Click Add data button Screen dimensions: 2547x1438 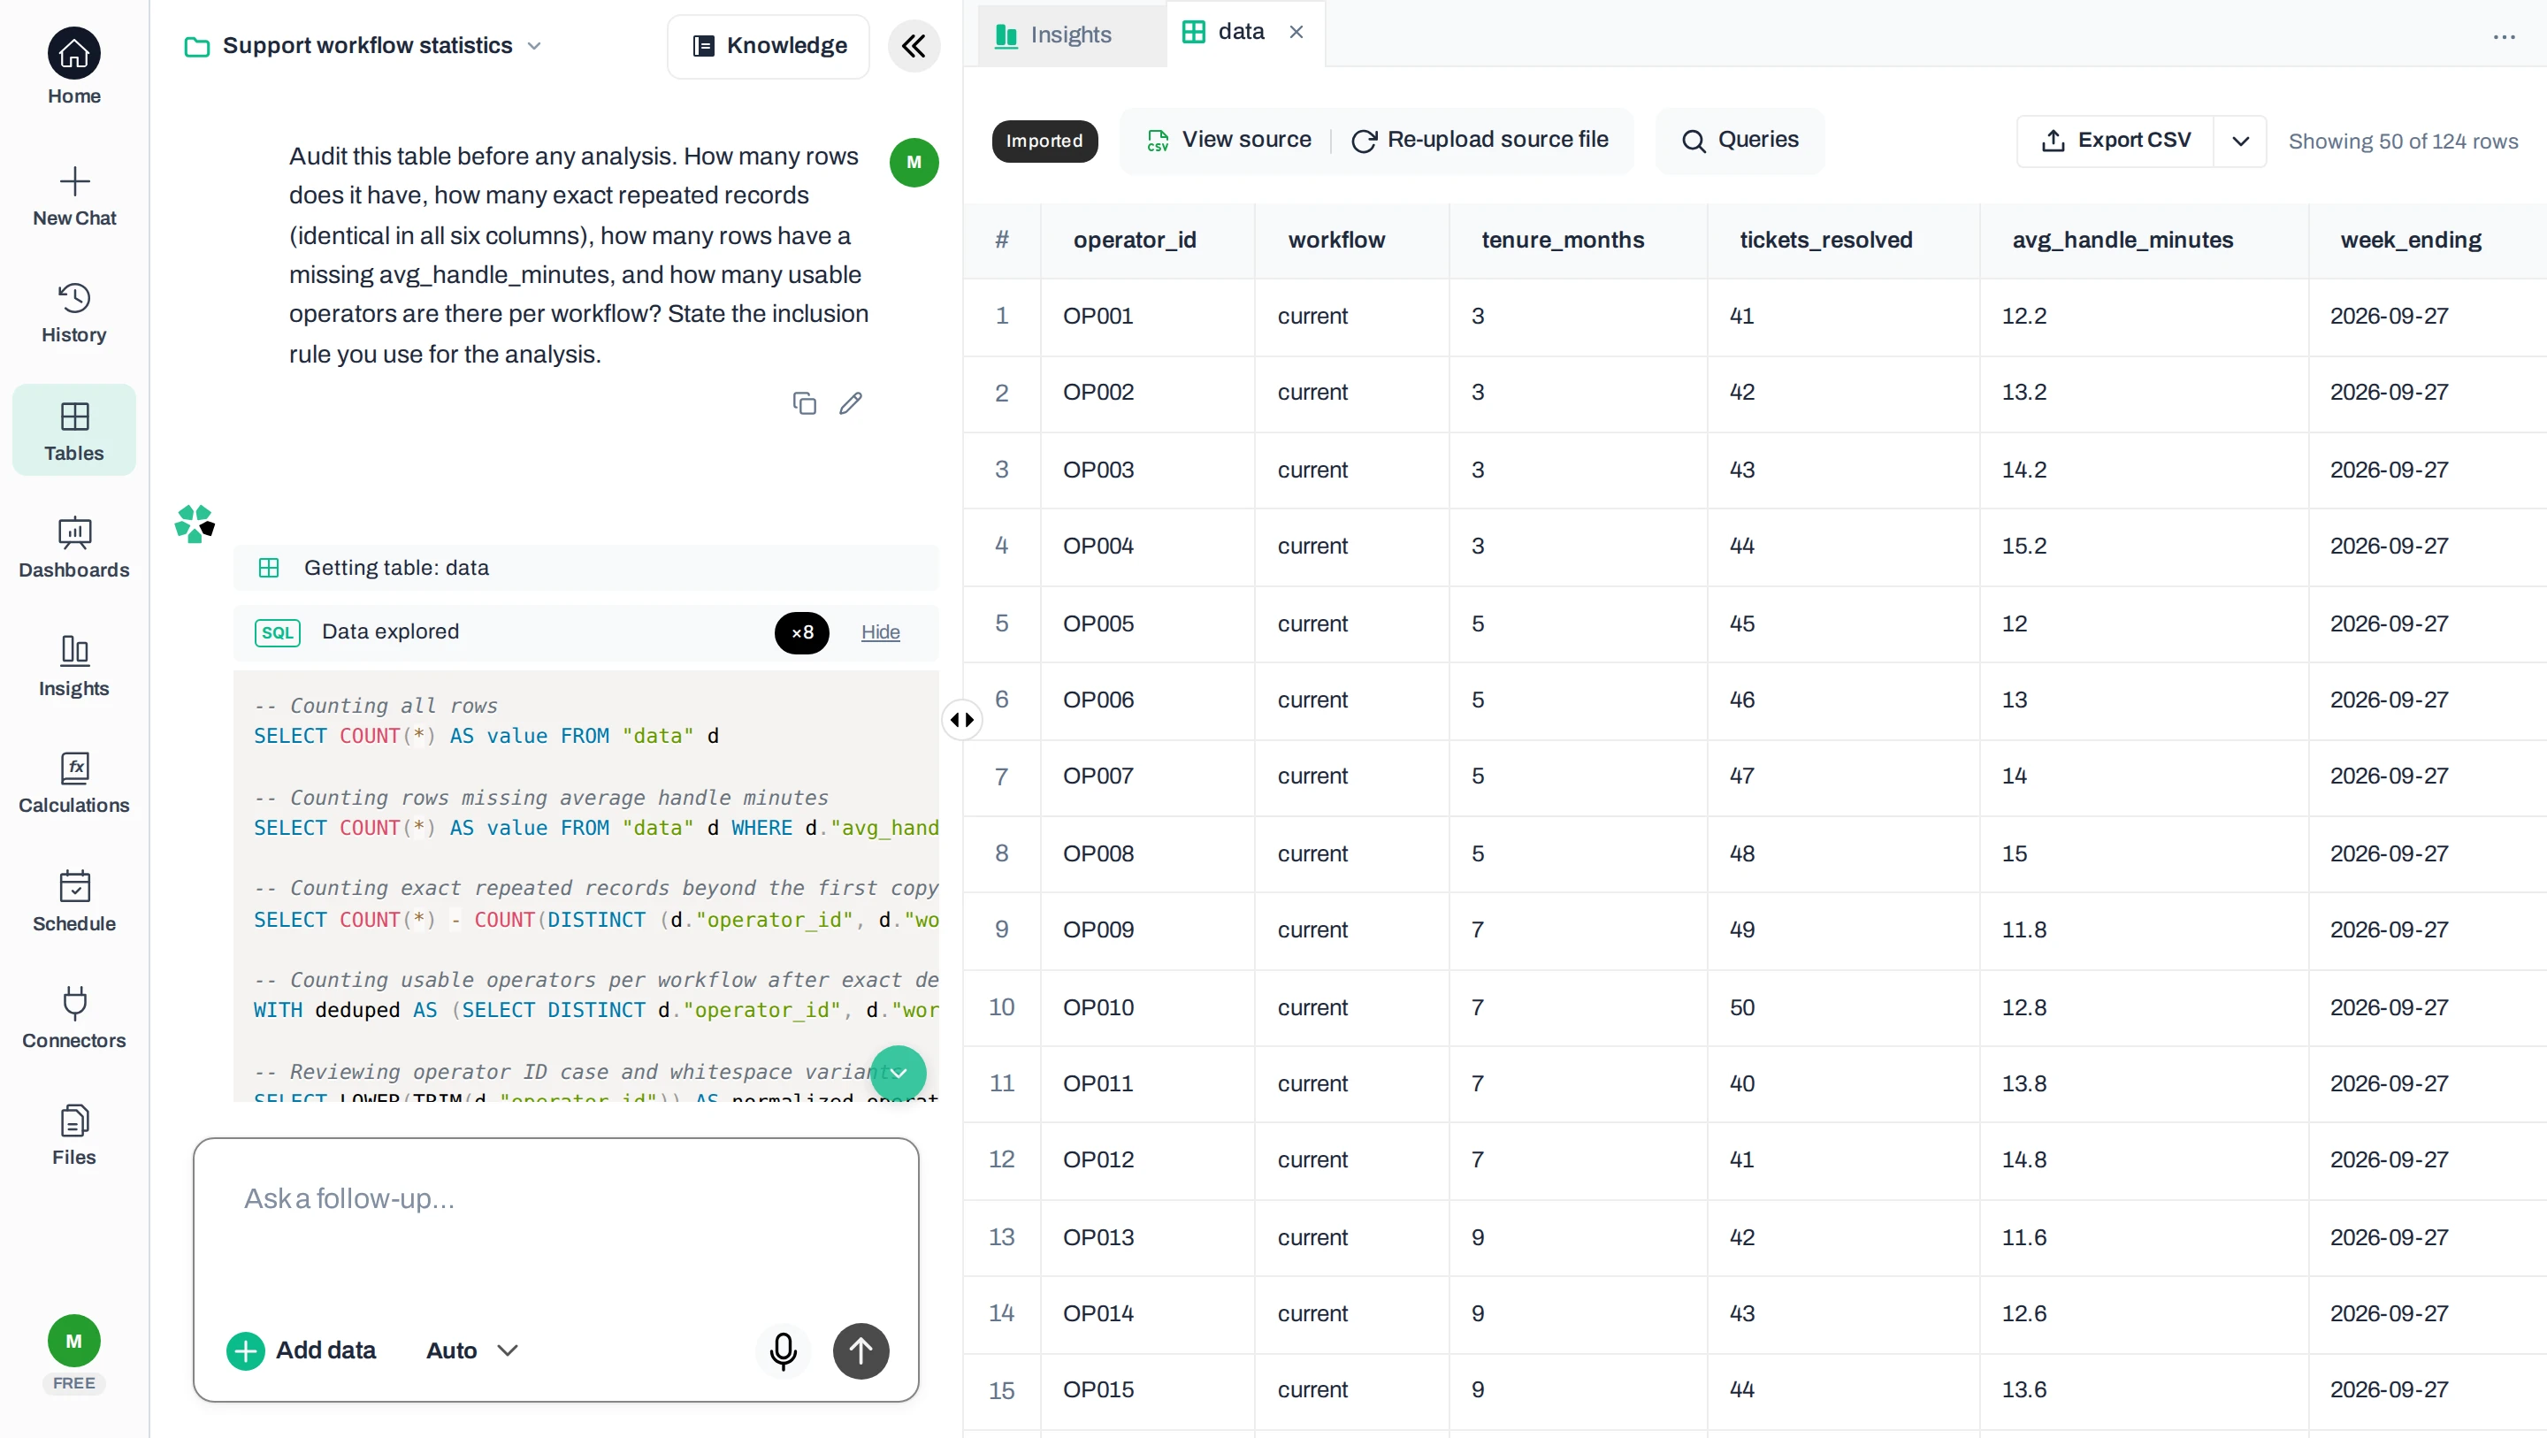pos(302,1350)
